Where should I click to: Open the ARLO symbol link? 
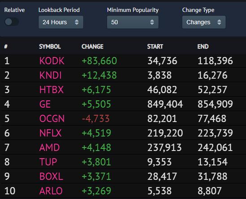(x=51, y=190)
